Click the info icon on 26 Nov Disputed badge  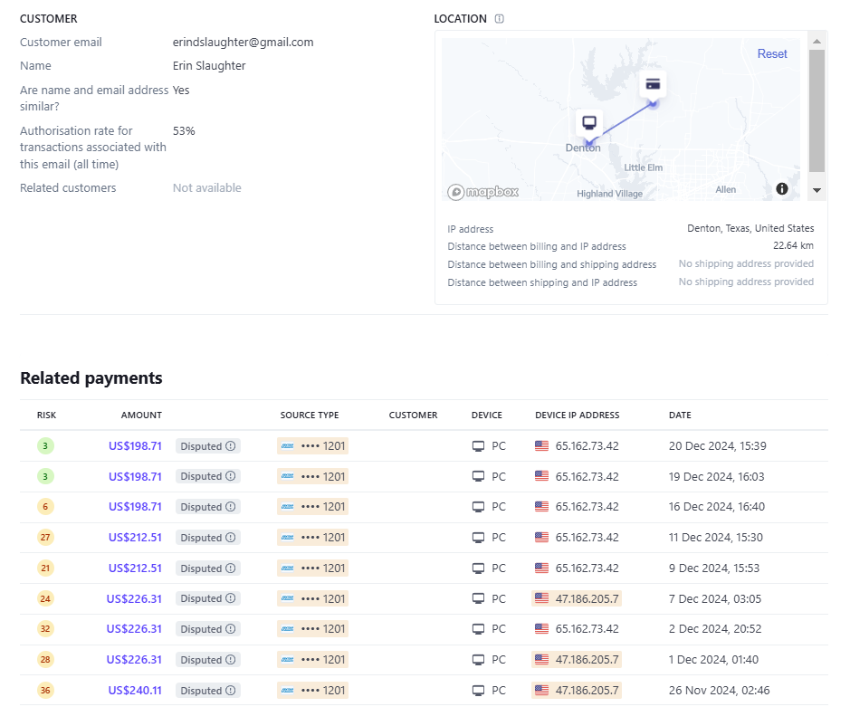231,691
